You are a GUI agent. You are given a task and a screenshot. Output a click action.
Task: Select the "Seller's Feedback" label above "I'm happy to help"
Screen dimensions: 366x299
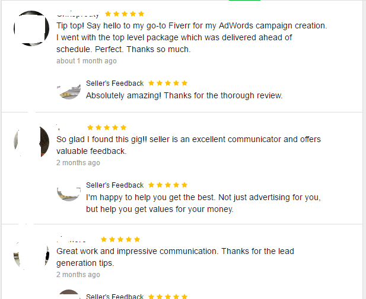tap(114, 185)
